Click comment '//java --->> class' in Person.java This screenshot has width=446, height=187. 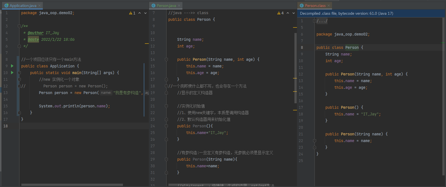[x=188, y=13]
